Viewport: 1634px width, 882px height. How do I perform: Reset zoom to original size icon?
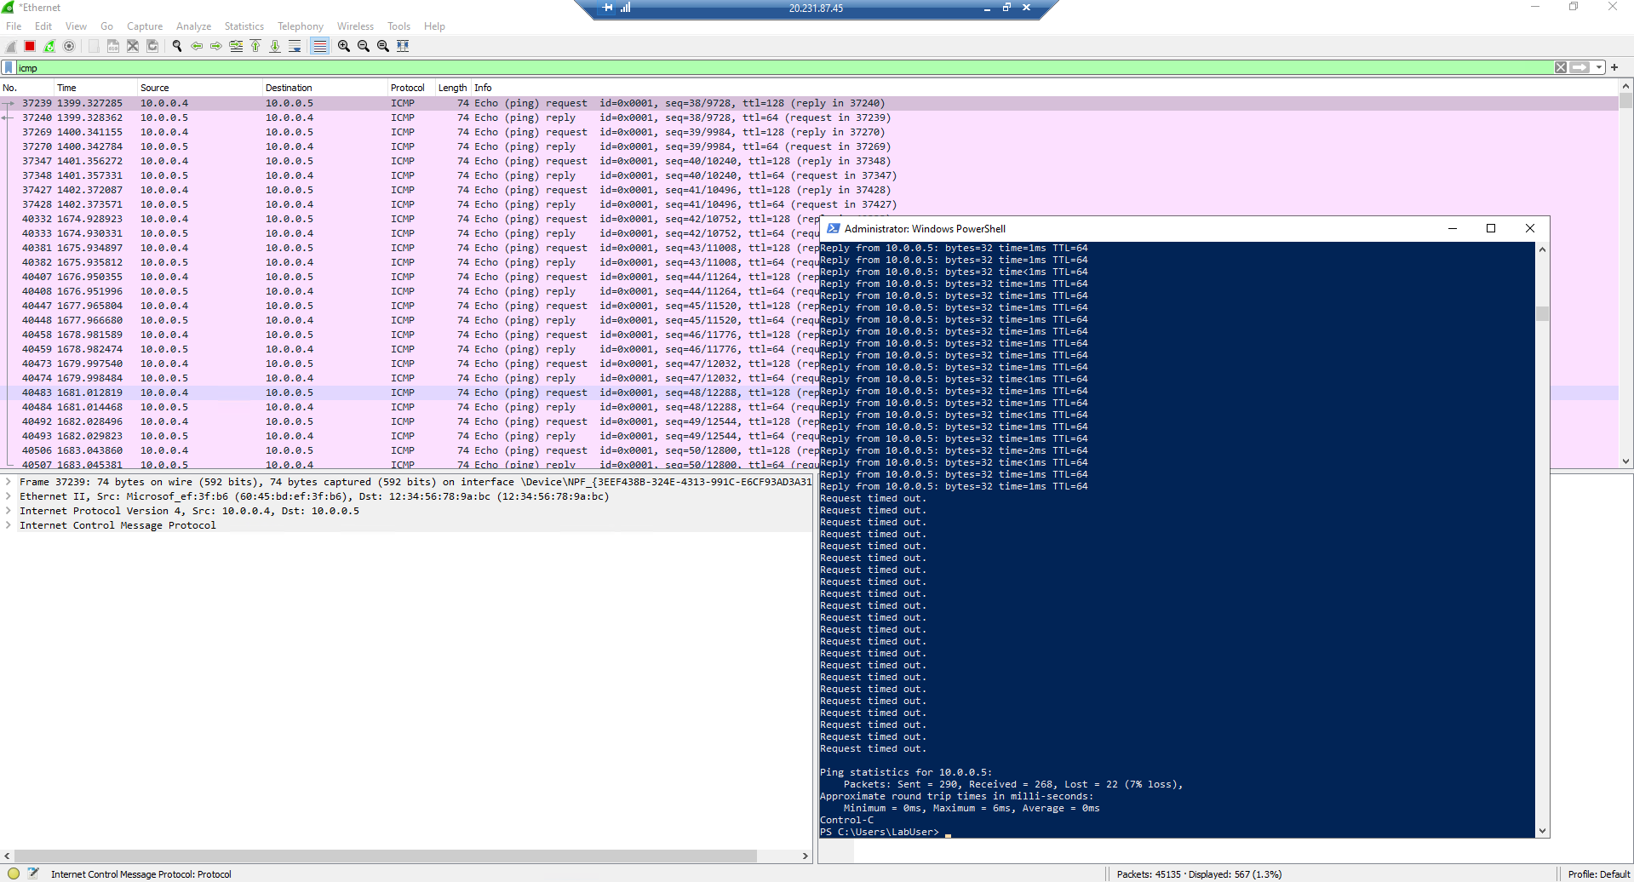381,46
